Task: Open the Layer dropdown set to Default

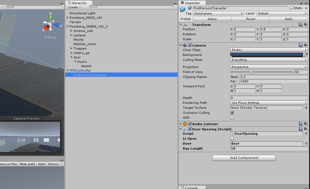Action: [282, 13]
